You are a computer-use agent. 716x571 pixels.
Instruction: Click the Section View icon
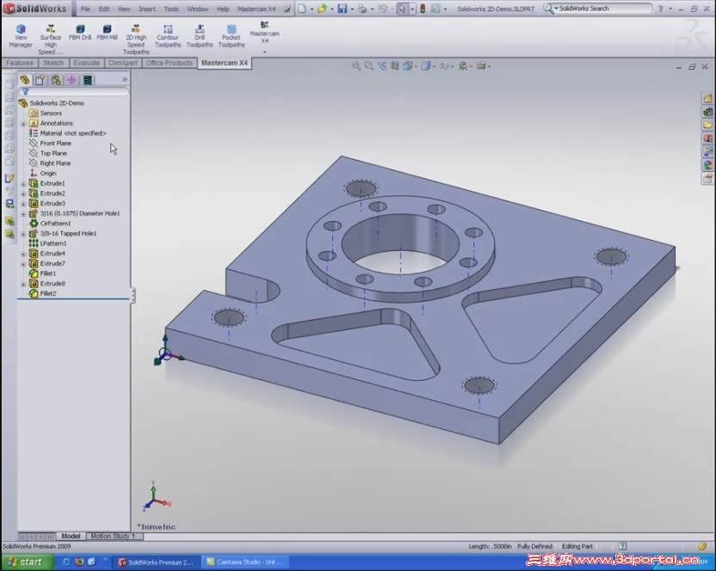coord(394,66)
